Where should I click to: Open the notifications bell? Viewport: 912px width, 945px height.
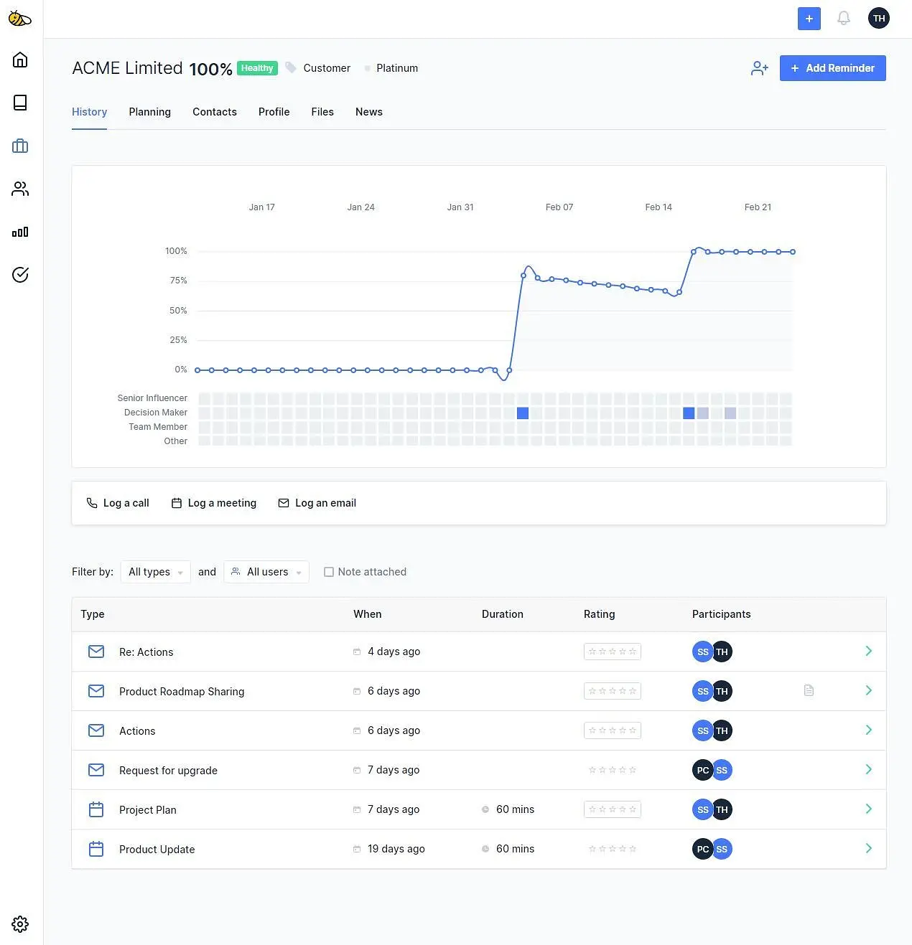(844, 19)
